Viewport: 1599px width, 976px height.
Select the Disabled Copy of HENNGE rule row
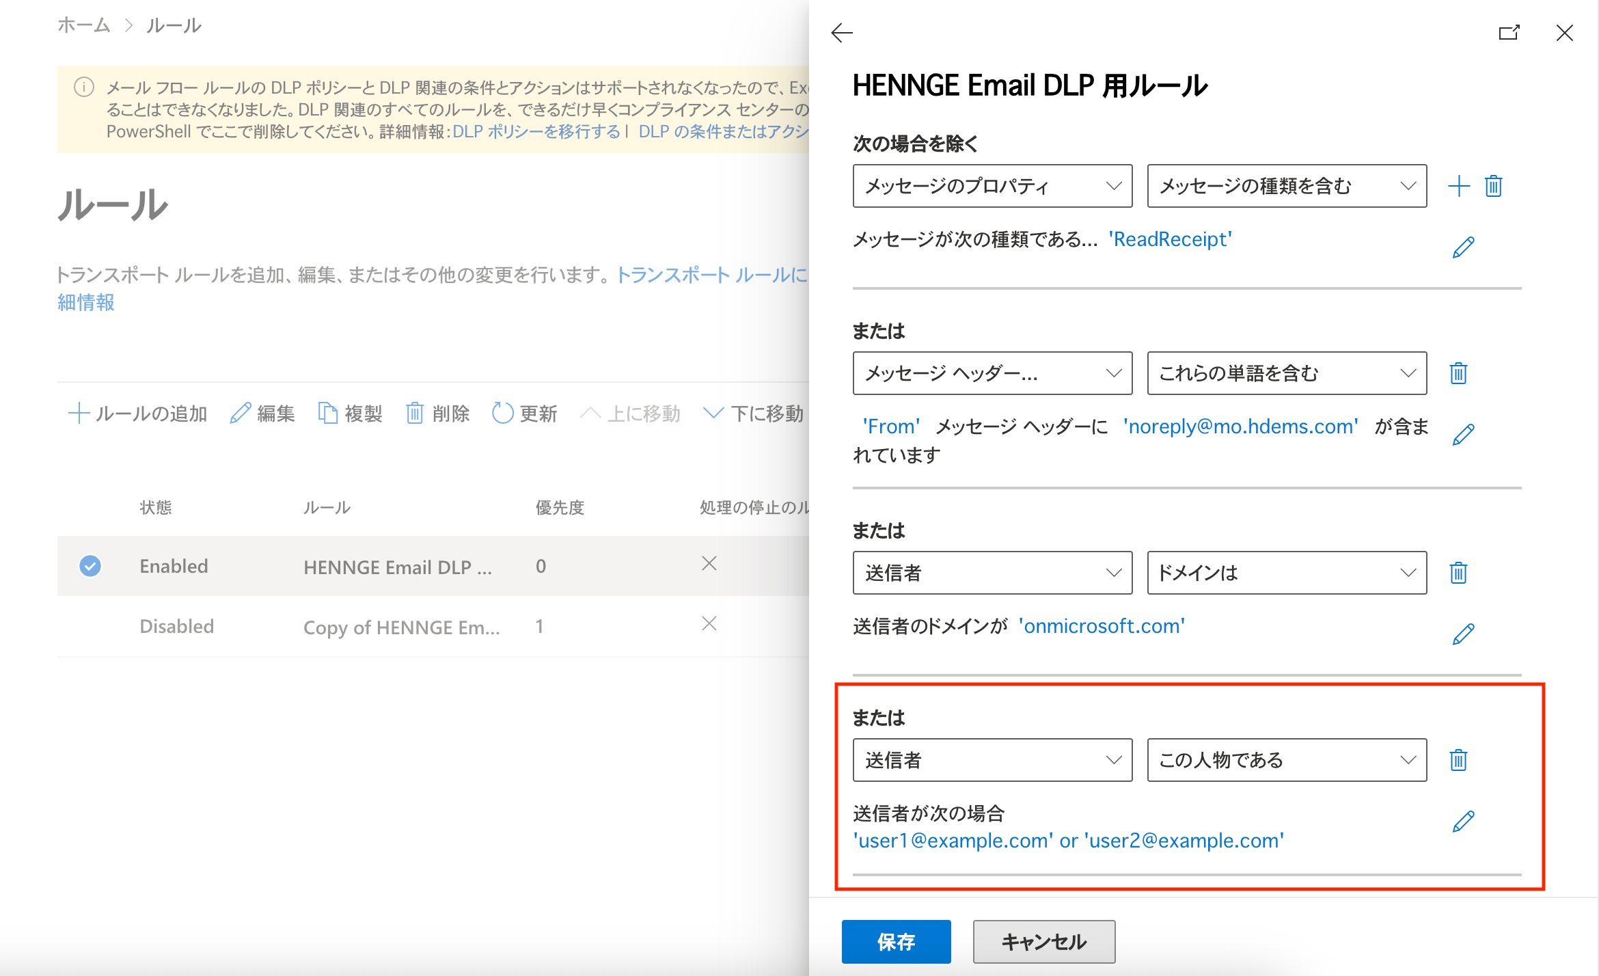401,627
